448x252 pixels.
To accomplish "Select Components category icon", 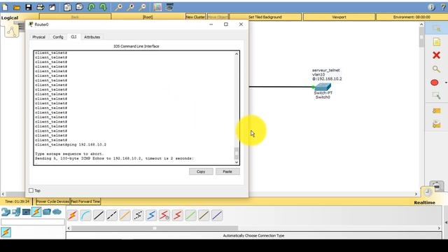I will coord(27,212).
